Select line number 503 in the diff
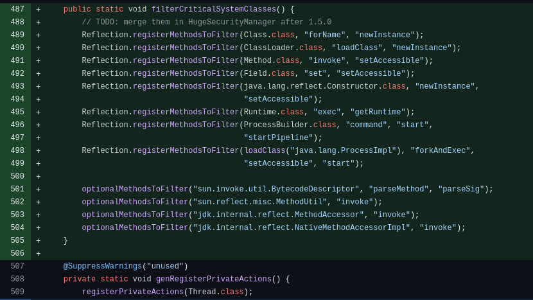 coord(17,215)
